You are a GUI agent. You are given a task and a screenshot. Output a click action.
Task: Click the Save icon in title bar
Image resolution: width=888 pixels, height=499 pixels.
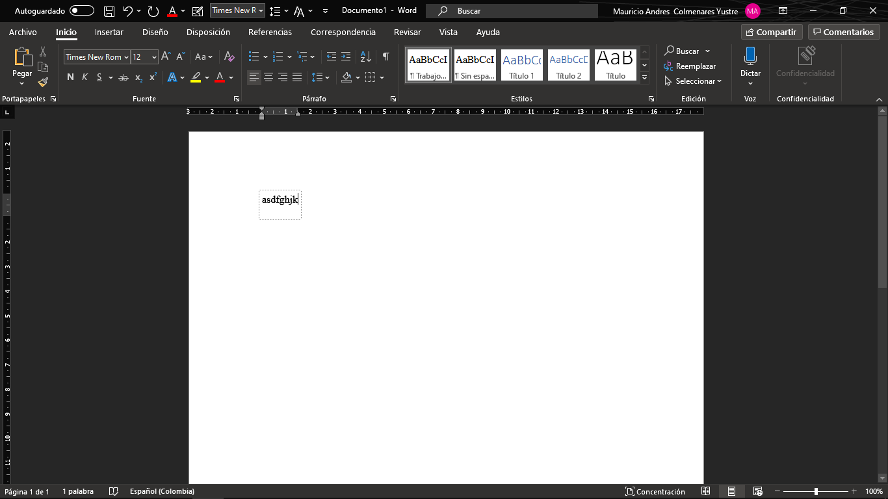(109, 11)
